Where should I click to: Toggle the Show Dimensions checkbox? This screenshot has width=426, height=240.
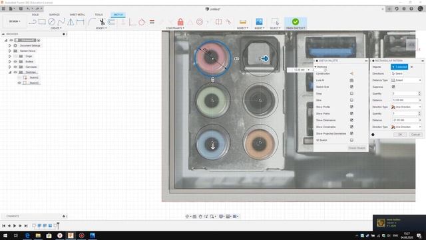[351, 120]
